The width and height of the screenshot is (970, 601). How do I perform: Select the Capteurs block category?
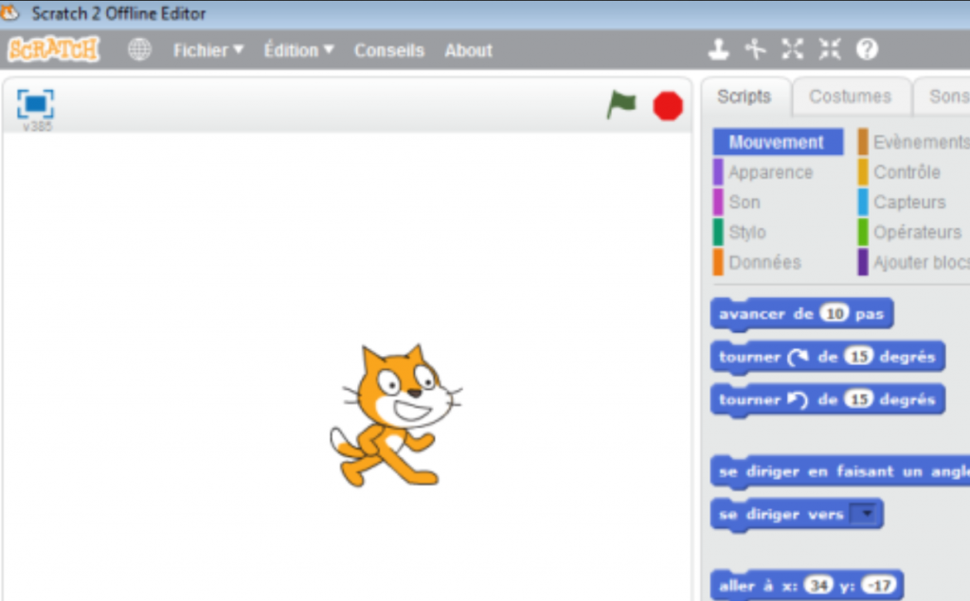pyautogui.click(x=909, y=203)
